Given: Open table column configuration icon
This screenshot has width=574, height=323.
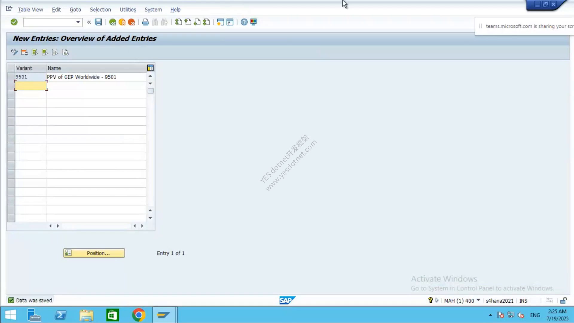Looking at the screenshot, I should [150, 68].
